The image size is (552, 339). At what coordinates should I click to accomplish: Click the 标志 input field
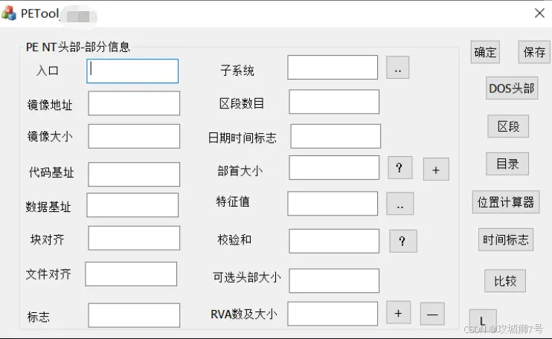click(x=134, y=315)
